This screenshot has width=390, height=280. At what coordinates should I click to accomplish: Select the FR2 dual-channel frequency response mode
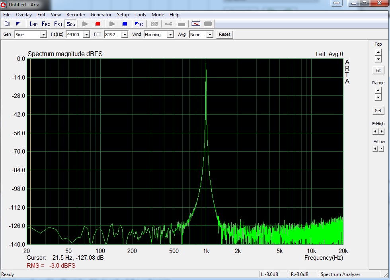(x=46, y=24)
